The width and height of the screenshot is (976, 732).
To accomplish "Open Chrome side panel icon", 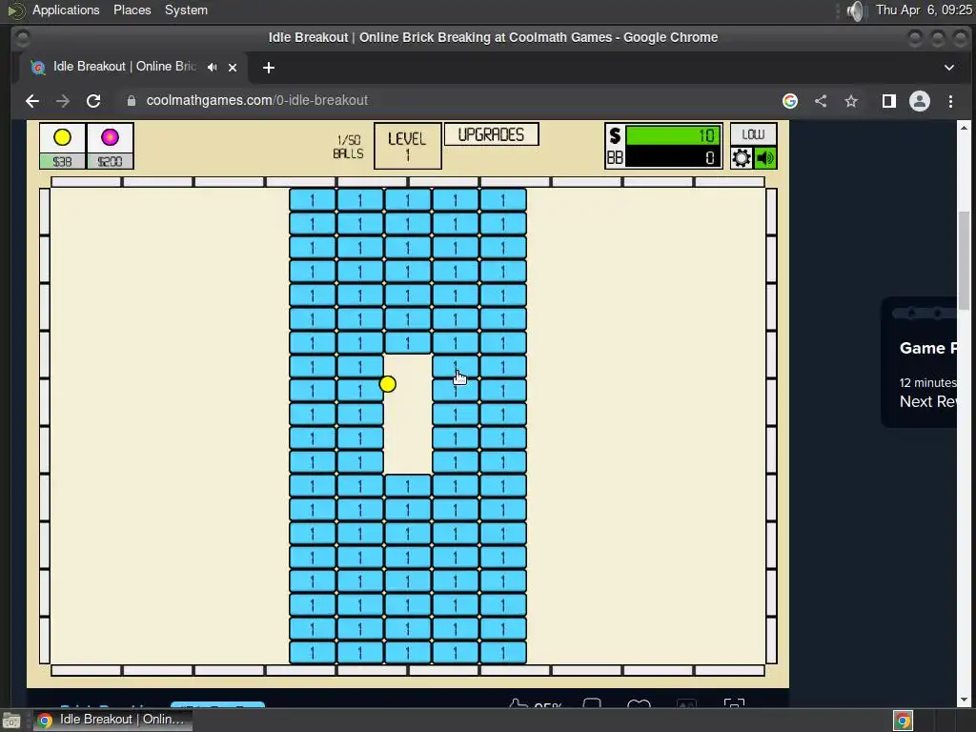I will pyautogui.click(x=889, y=101).
